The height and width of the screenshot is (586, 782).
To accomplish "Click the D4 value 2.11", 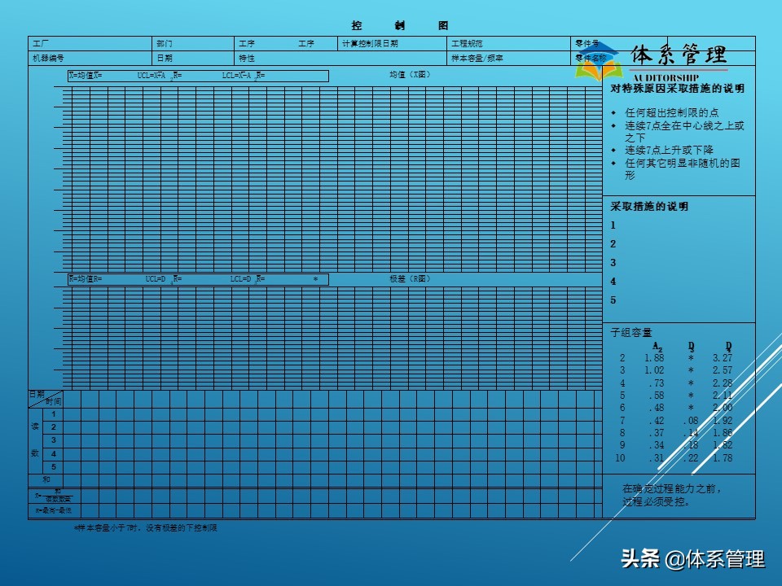I will (x=723, y=396).
